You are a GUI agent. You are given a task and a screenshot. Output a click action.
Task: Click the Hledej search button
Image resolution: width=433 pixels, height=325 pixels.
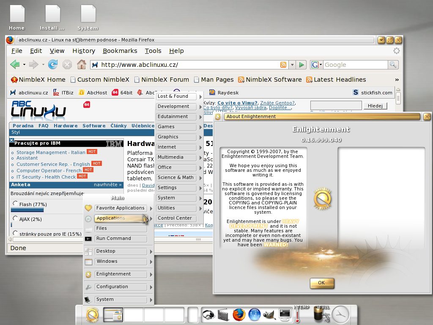(375, 106)
